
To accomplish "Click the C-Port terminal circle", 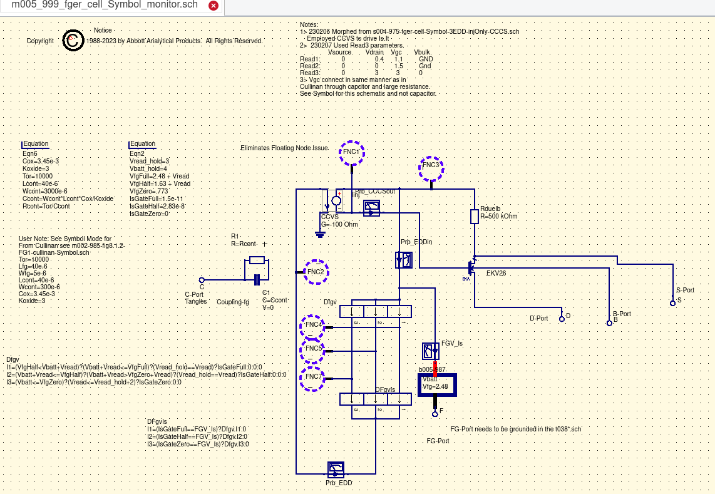I will [x=202, y=280].
